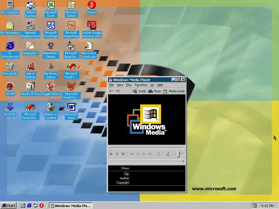Select the My Computer desktop icon
The height and width of the screenshot is (209, 279).
click(10, 8)
